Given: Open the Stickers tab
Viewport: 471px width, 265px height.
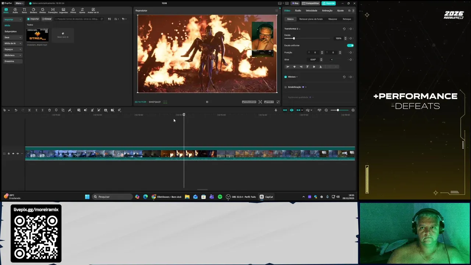Looking at the screenshot, I should 33,11.
